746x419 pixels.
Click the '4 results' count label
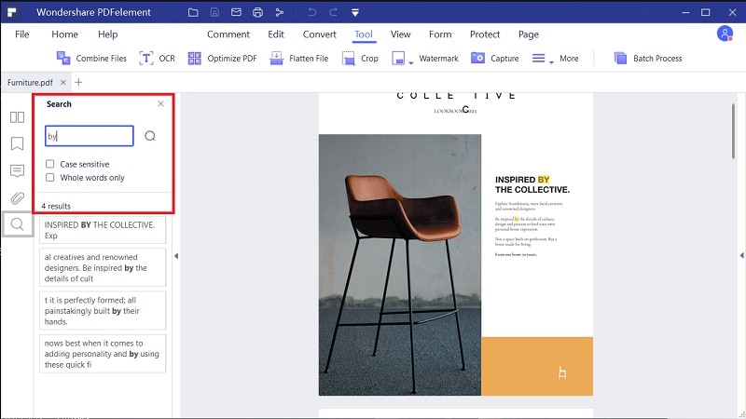pyautogui.click(x=56, y=206)
